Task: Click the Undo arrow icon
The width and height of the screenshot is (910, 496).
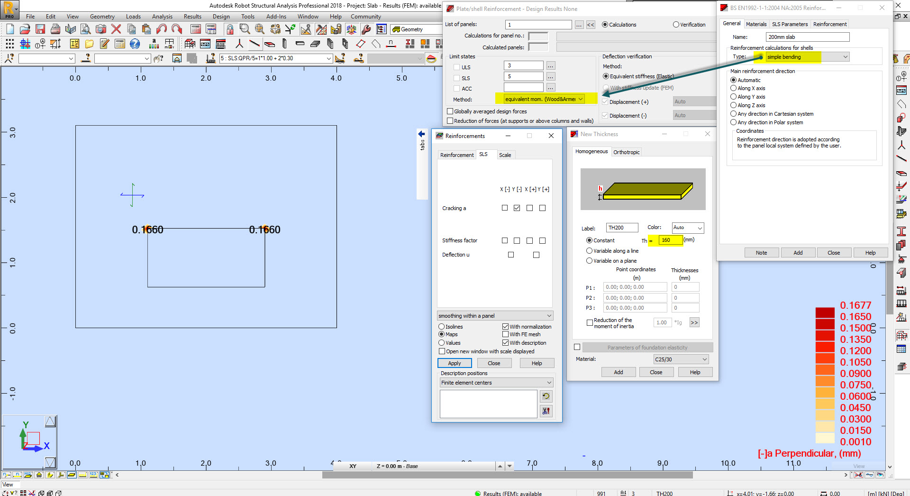Action: coord(161,29)
